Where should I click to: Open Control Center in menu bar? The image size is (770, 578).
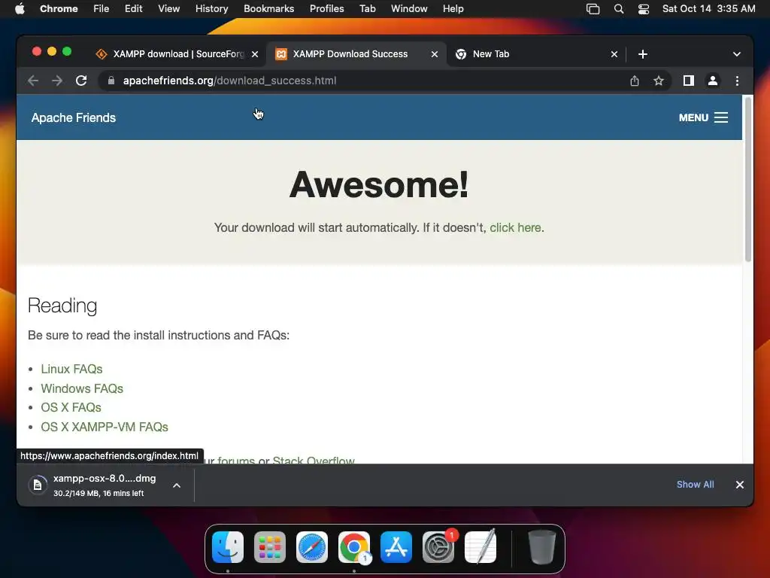point(644,9)
